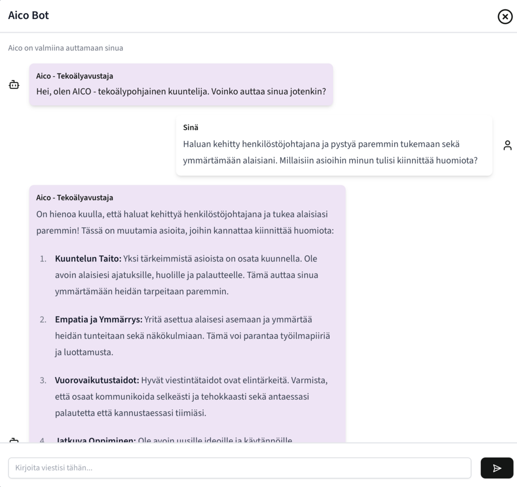The image size is (517, 487).
Task: Click the "Aico on valmiina auttamaan sinua" status text
Action: pyautogui.click(x=66, y=48)
